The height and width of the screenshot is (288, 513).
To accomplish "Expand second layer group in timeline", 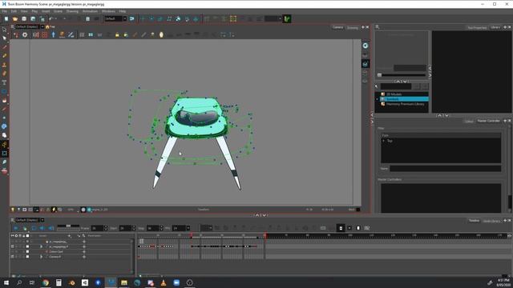I will coord(41,247).
